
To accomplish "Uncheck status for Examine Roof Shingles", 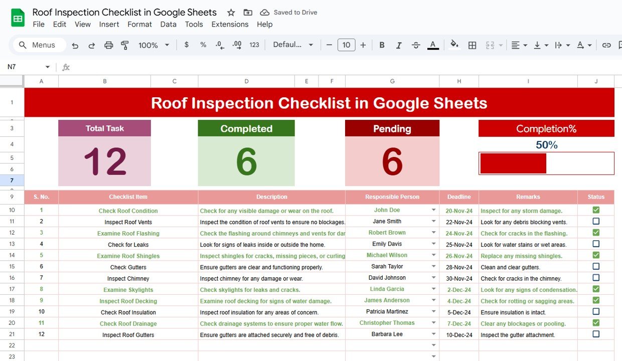I will tap(596, 255).
